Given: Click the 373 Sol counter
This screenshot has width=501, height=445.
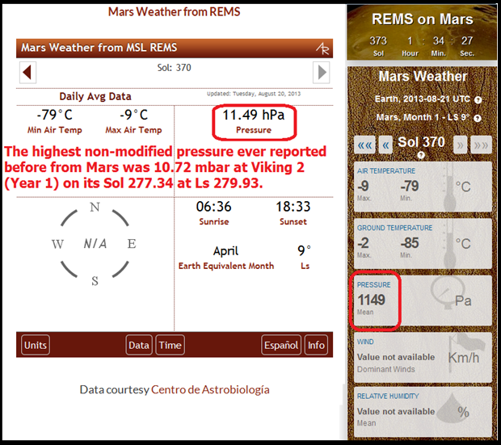Looking at the screenshot, I should point(378,41).
